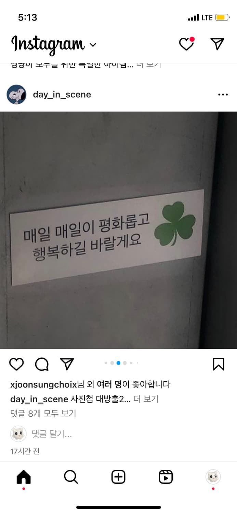Open notifications heart icon in header
The width and height of the screenshot is (237, 514).
(187, 44)
